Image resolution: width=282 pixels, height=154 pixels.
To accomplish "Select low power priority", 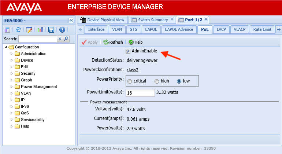I will tap(179, 81).
